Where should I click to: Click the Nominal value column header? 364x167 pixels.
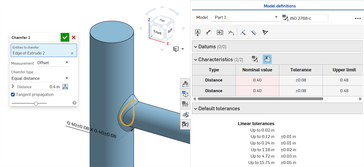point(257,70)
